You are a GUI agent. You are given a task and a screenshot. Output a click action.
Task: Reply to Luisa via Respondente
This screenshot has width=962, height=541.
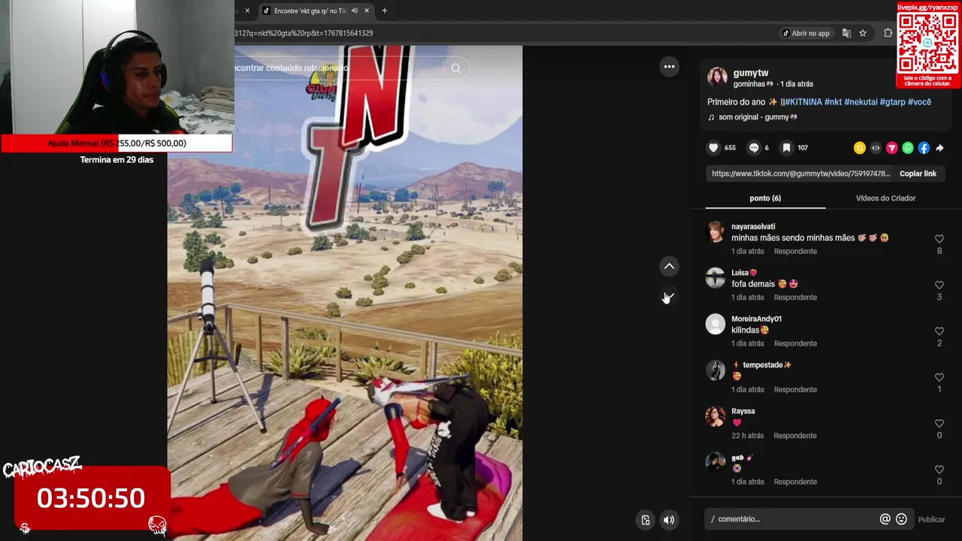click(795, 298)
